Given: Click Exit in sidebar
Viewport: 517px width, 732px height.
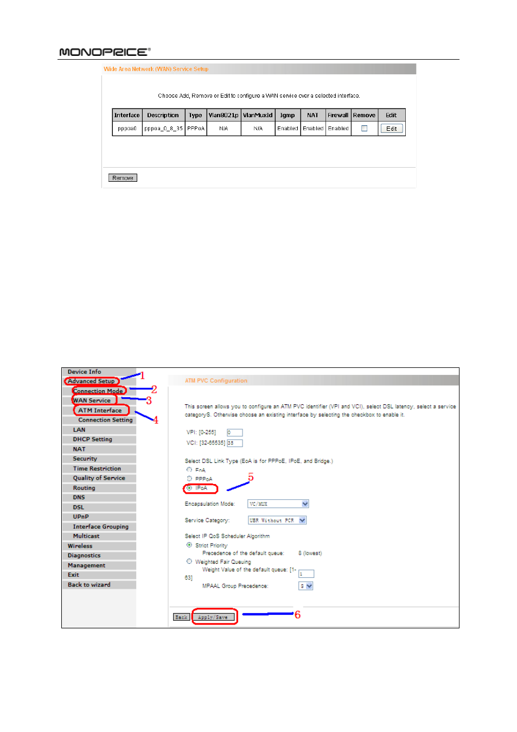Looking at the screenshot, I should pos(73,575).
